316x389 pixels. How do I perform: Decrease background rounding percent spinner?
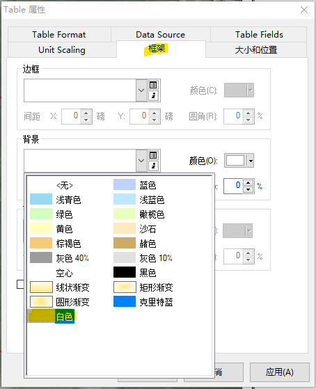248,190
